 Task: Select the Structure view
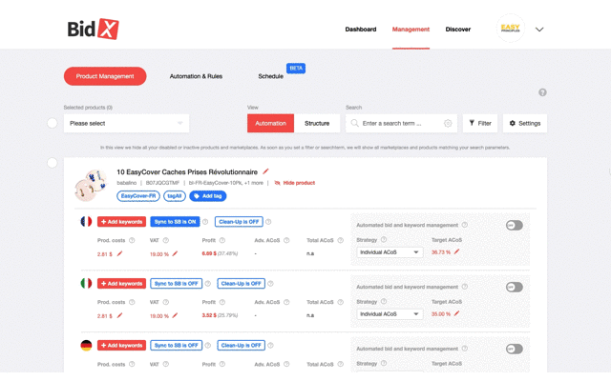pyautogui.click(x=317, y=123)
